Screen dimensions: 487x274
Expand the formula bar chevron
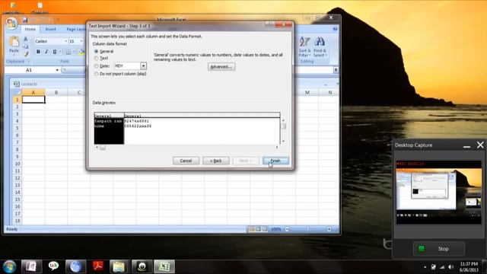(x=336, y=70)
